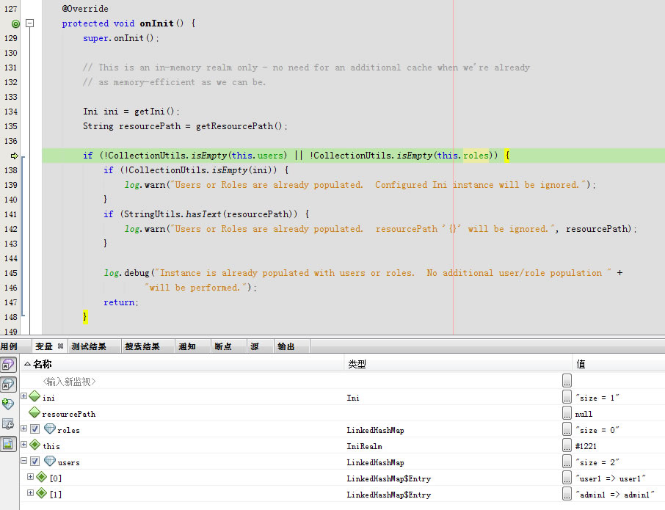This screenshot has width=665, height=510.
Task: Open the ellipsis button in new-watch row
Action: point(567,381)
